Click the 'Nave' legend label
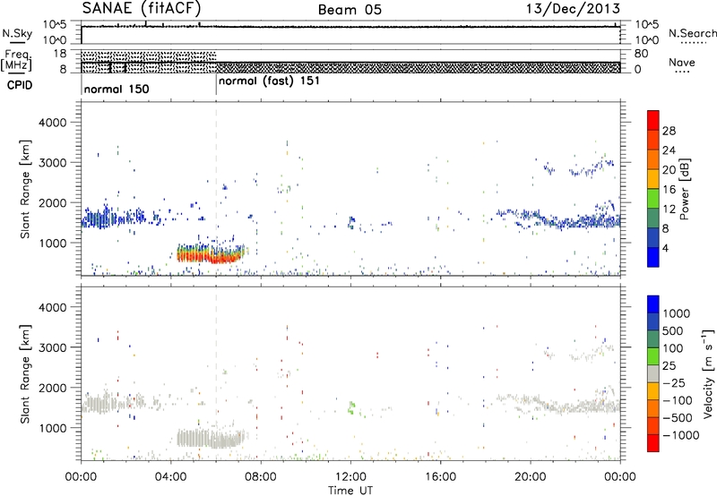 [x=682, y=63]
